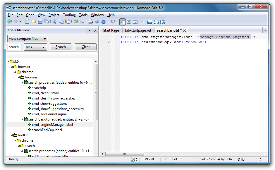Click the last blue toolbar icon

click(163, 22)
